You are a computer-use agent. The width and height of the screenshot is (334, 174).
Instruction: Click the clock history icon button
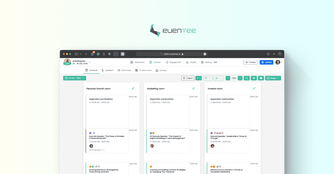tap(247, 78)
